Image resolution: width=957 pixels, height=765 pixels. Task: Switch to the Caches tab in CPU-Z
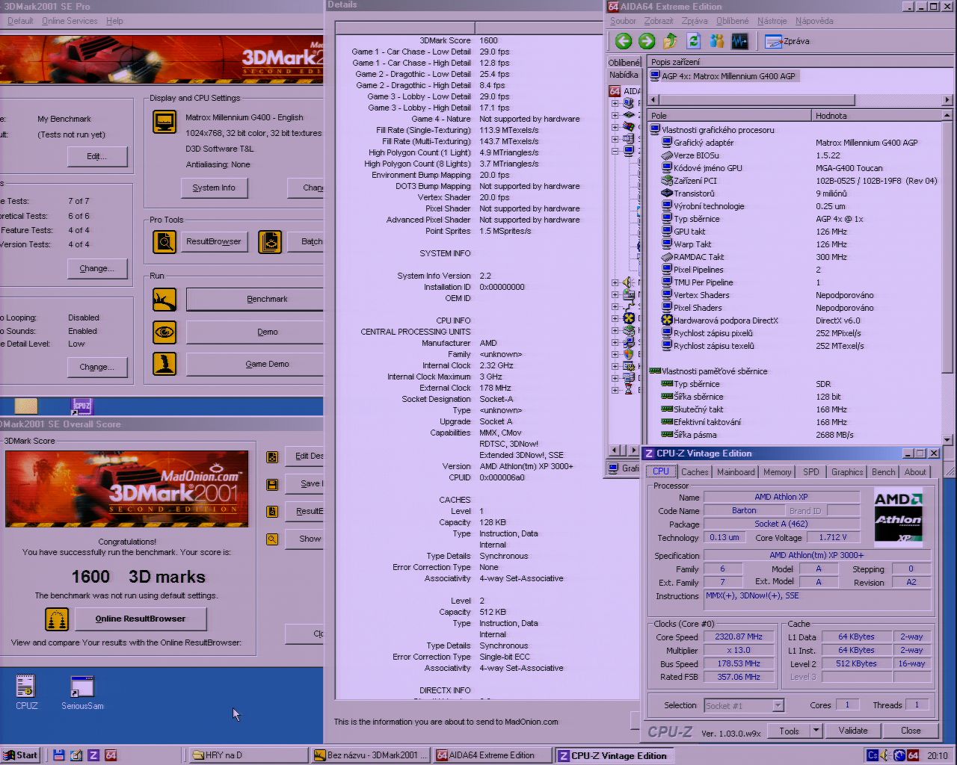click(x=695, y=472)
